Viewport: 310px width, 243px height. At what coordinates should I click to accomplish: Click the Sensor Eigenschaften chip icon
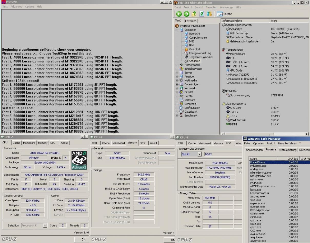coord(224,25)
